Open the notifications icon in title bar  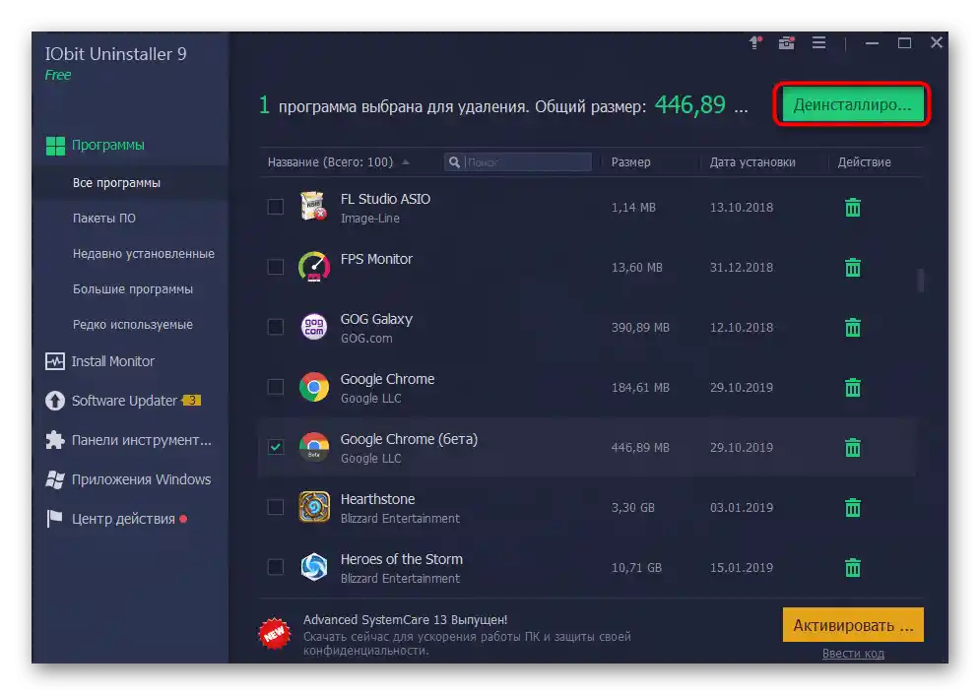coord(755,42)
